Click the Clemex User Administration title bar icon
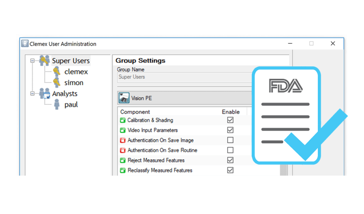 [x=25, y=44]
